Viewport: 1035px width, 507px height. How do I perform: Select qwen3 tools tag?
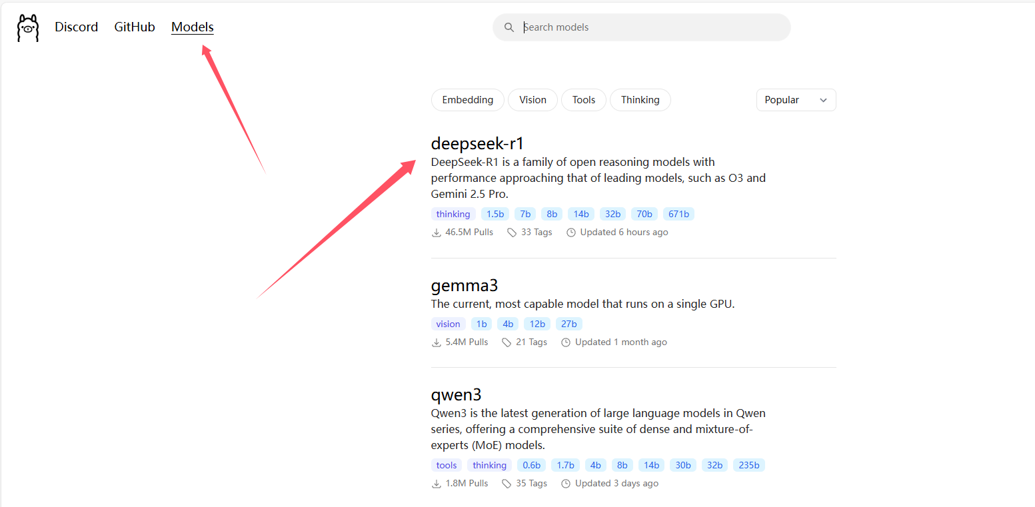447,465
